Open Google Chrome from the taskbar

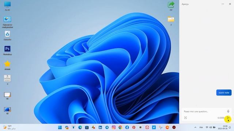(x=120, y=127)
